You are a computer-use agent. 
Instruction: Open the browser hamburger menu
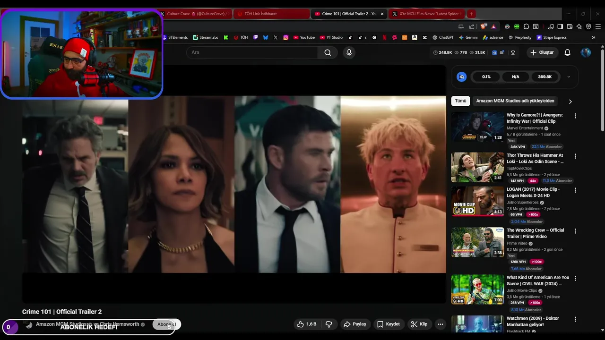tap(598, 26)
